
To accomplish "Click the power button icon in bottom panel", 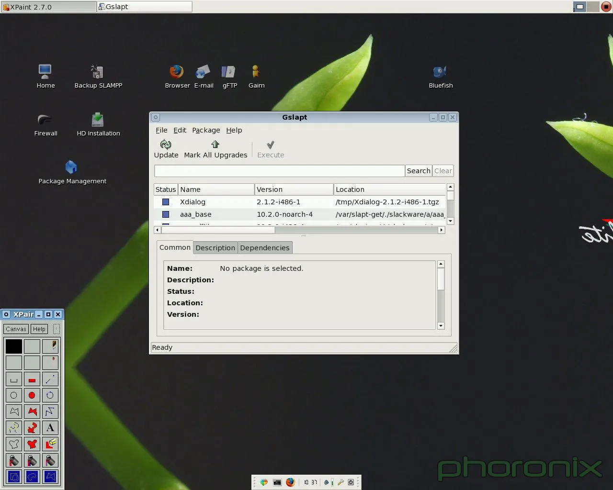I will tap(351, 482).
